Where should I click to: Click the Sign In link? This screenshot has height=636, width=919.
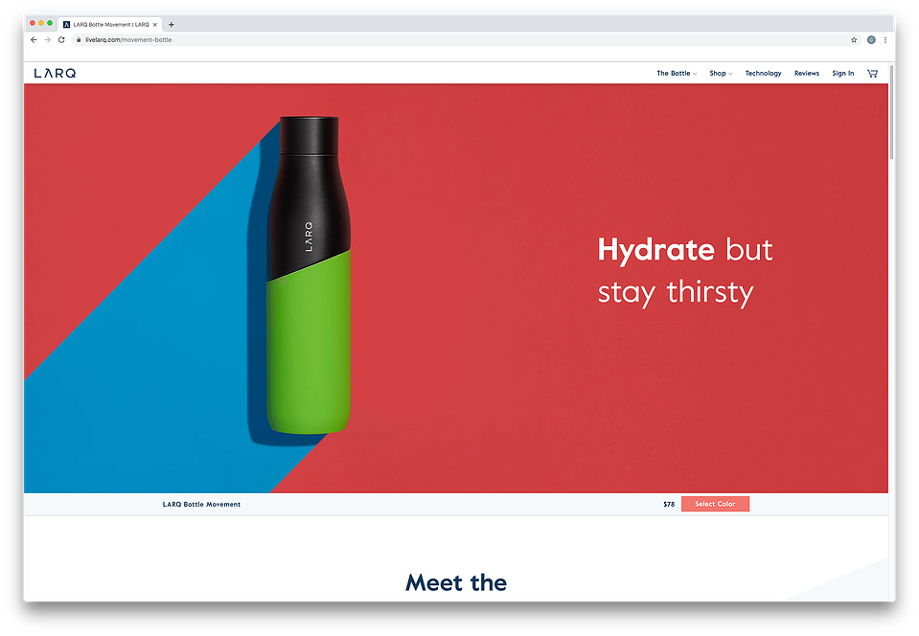pyautogui.click(x=842, y=73)
